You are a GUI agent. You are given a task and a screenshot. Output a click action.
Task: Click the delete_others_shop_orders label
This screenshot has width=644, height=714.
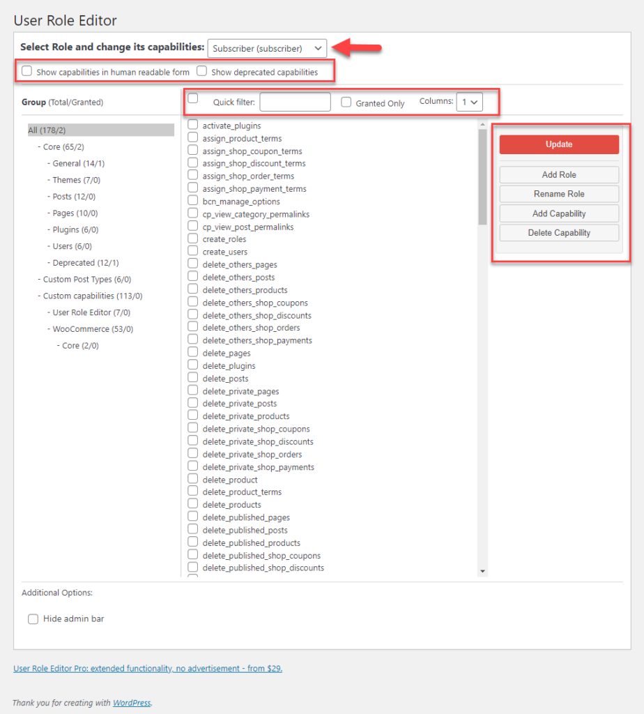(251, 328)
